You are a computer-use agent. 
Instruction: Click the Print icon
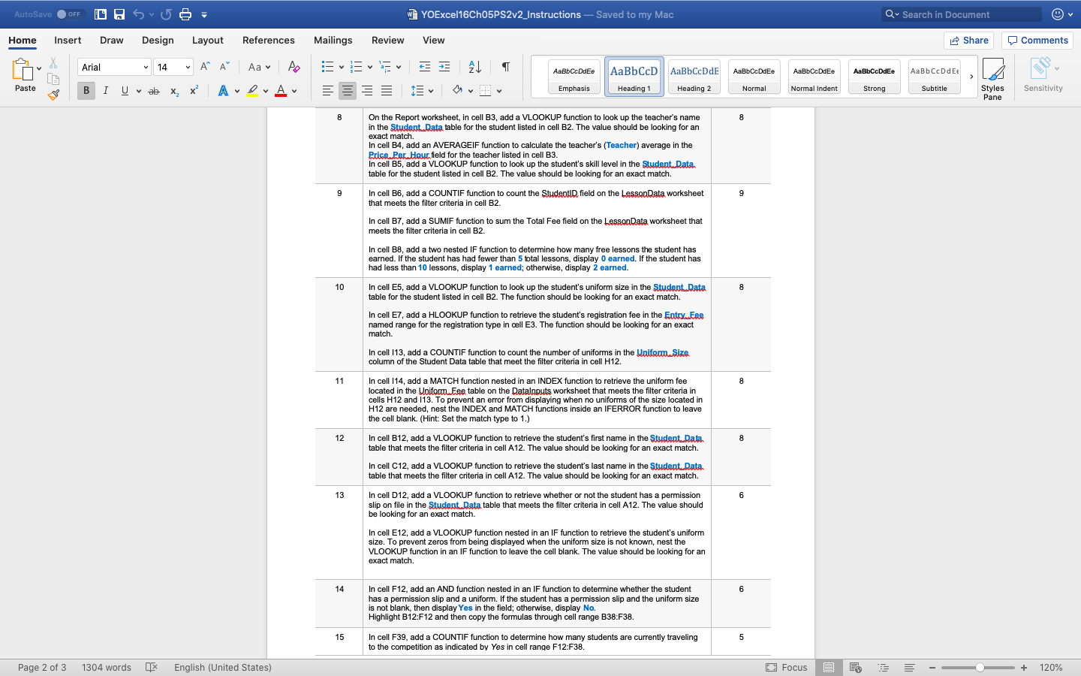[185, 14]
